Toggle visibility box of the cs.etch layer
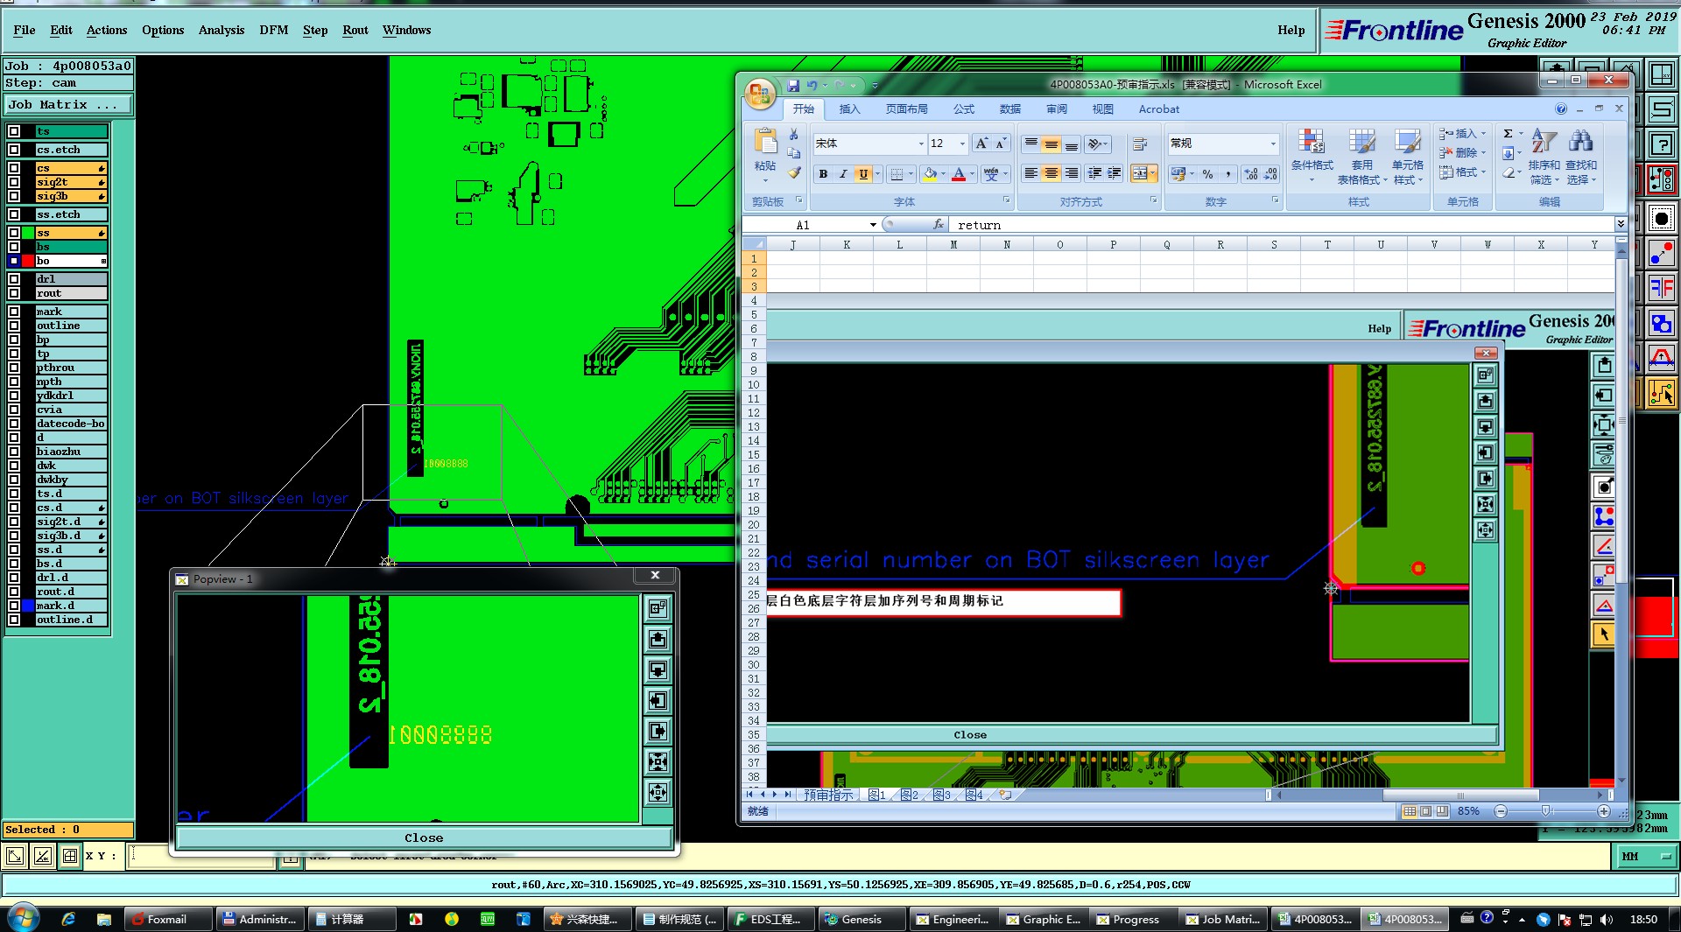1681x932 pixels. [14, 150]
